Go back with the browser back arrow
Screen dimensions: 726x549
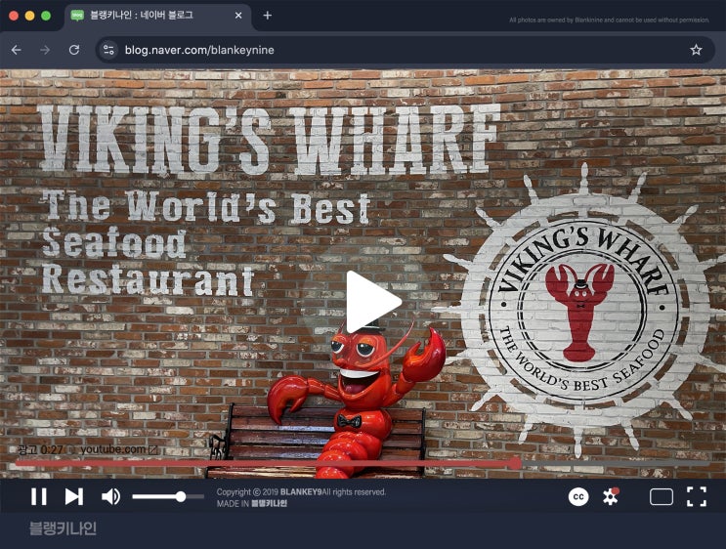17,50
